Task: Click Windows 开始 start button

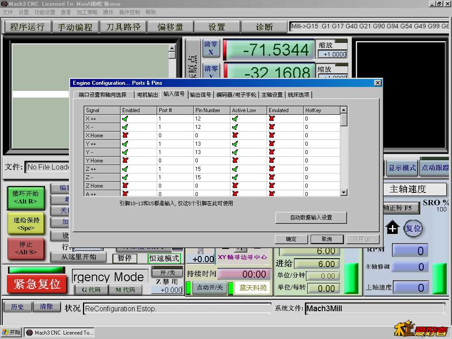Action: tap(11, 332)
